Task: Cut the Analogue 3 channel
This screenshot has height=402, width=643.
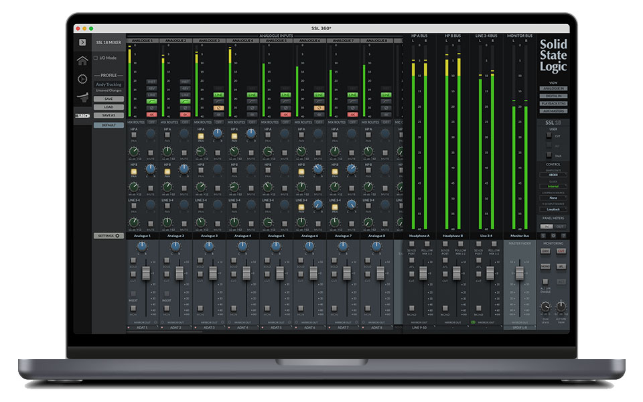Action: 200,275
